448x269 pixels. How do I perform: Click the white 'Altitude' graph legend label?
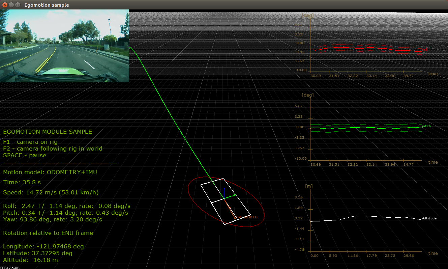[429, 218]
